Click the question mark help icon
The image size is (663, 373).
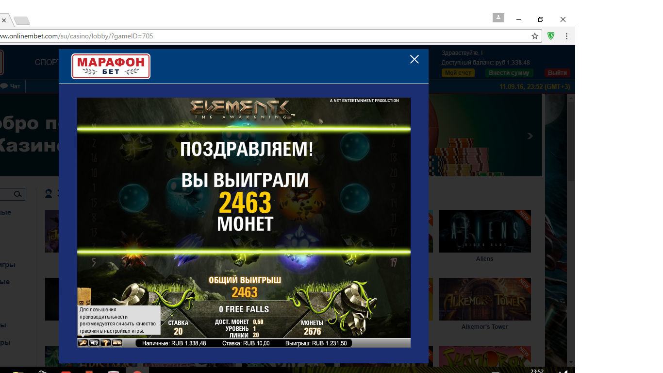(105, 342)
